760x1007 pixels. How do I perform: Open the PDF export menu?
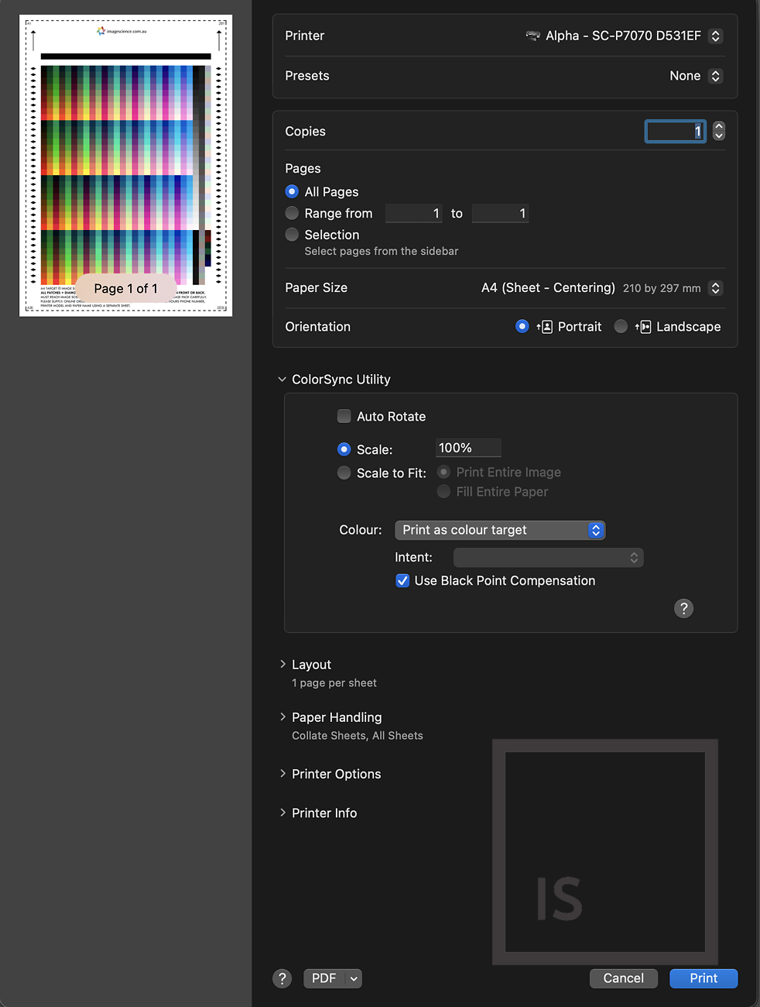point(332,978)
